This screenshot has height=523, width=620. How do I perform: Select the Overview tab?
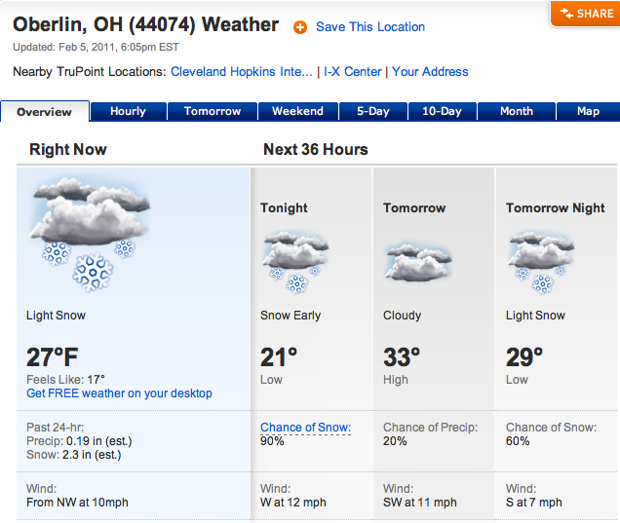(x=45, y=112)
